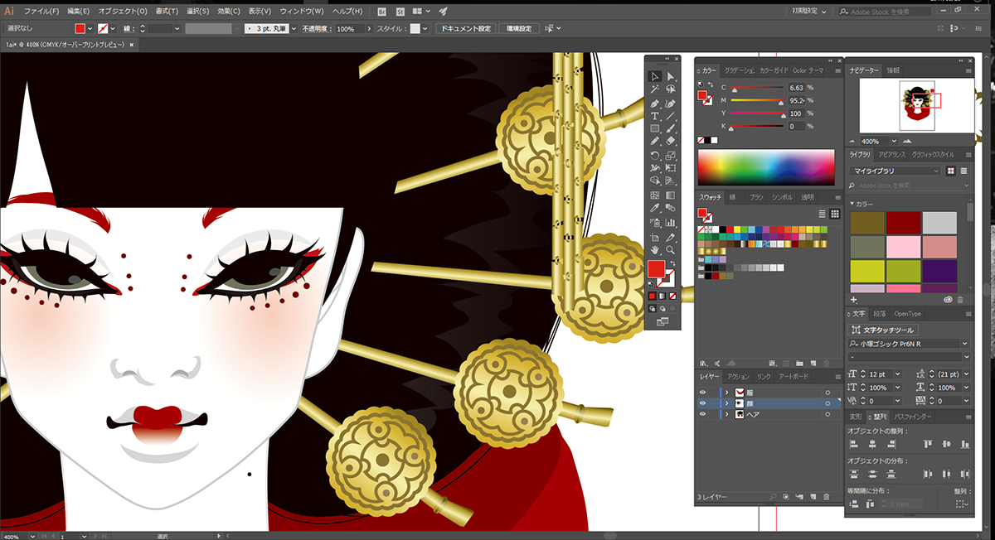This screenshot has height=540, width=995.
Task: Click horizontal align left icon
Action: [x=853, y=445]
